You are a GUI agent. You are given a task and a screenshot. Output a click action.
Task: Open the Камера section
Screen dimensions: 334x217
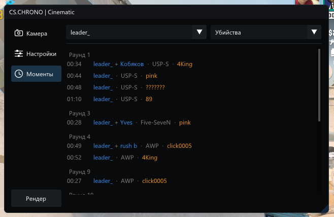point(36,33)
